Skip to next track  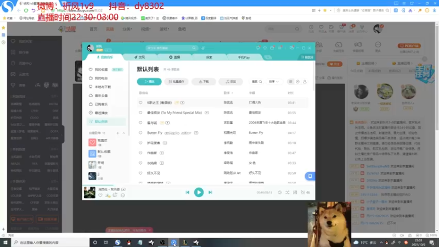pyautogui.click(x=210, y=193)
